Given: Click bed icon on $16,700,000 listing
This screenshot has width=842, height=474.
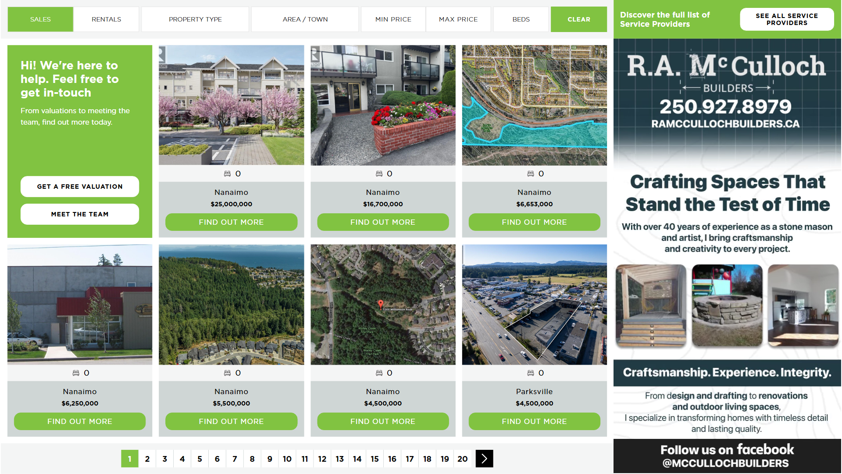Looking at the screenshot, I should [x=379, y=174].
